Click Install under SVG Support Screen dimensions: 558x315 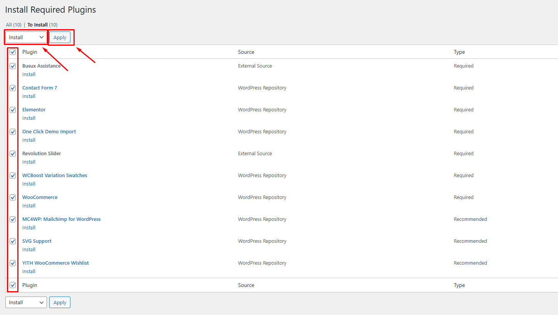click(29, 250)
